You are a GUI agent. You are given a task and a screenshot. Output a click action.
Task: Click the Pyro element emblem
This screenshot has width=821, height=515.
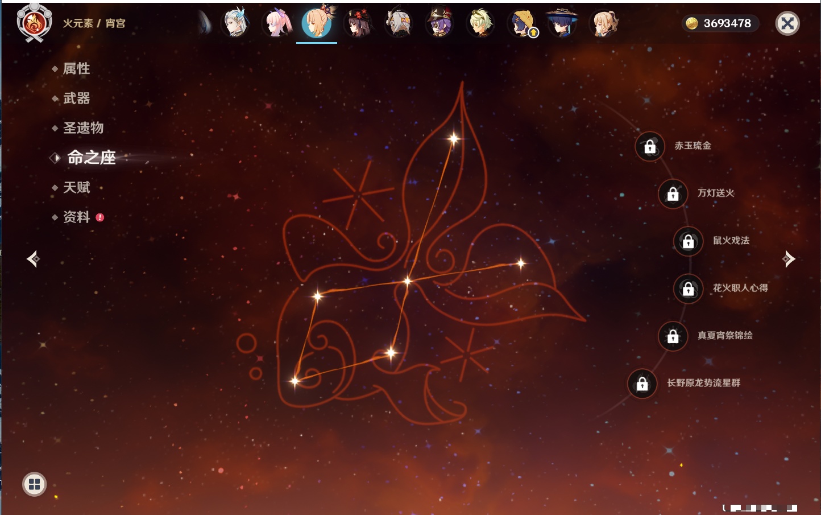[34, 23]
